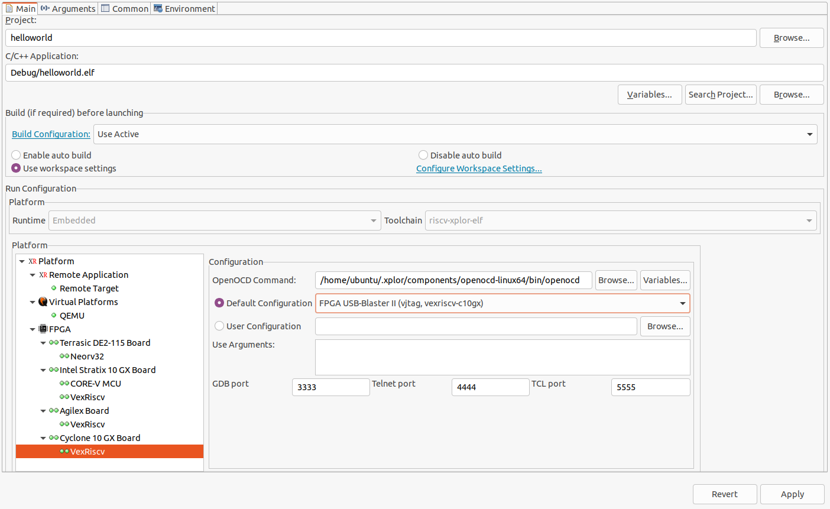The image size is (830, 509).
Task: Switch to the Common tab
Action: 125,8
